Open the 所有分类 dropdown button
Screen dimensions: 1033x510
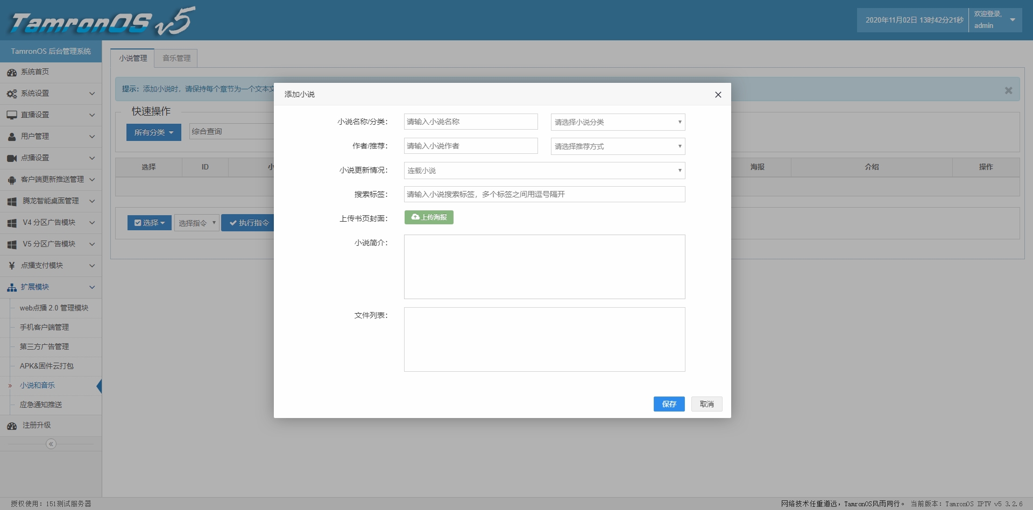[x=154, y=132]
